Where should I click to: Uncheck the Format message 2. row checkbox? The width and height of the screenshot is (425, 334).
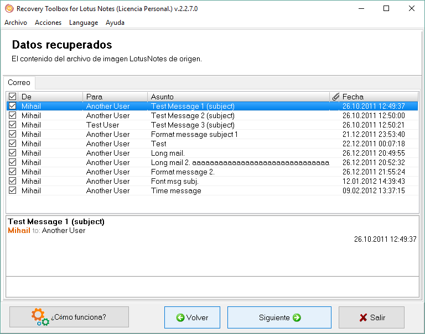tap(13, 172)
